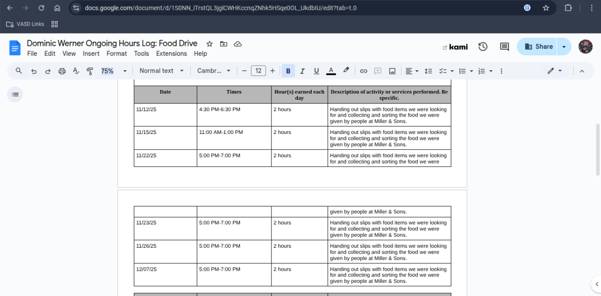The width and height of the screenshot is (601, 296).
Task: Click the Undo arrow icon
Action: click(x=34, y=71)
